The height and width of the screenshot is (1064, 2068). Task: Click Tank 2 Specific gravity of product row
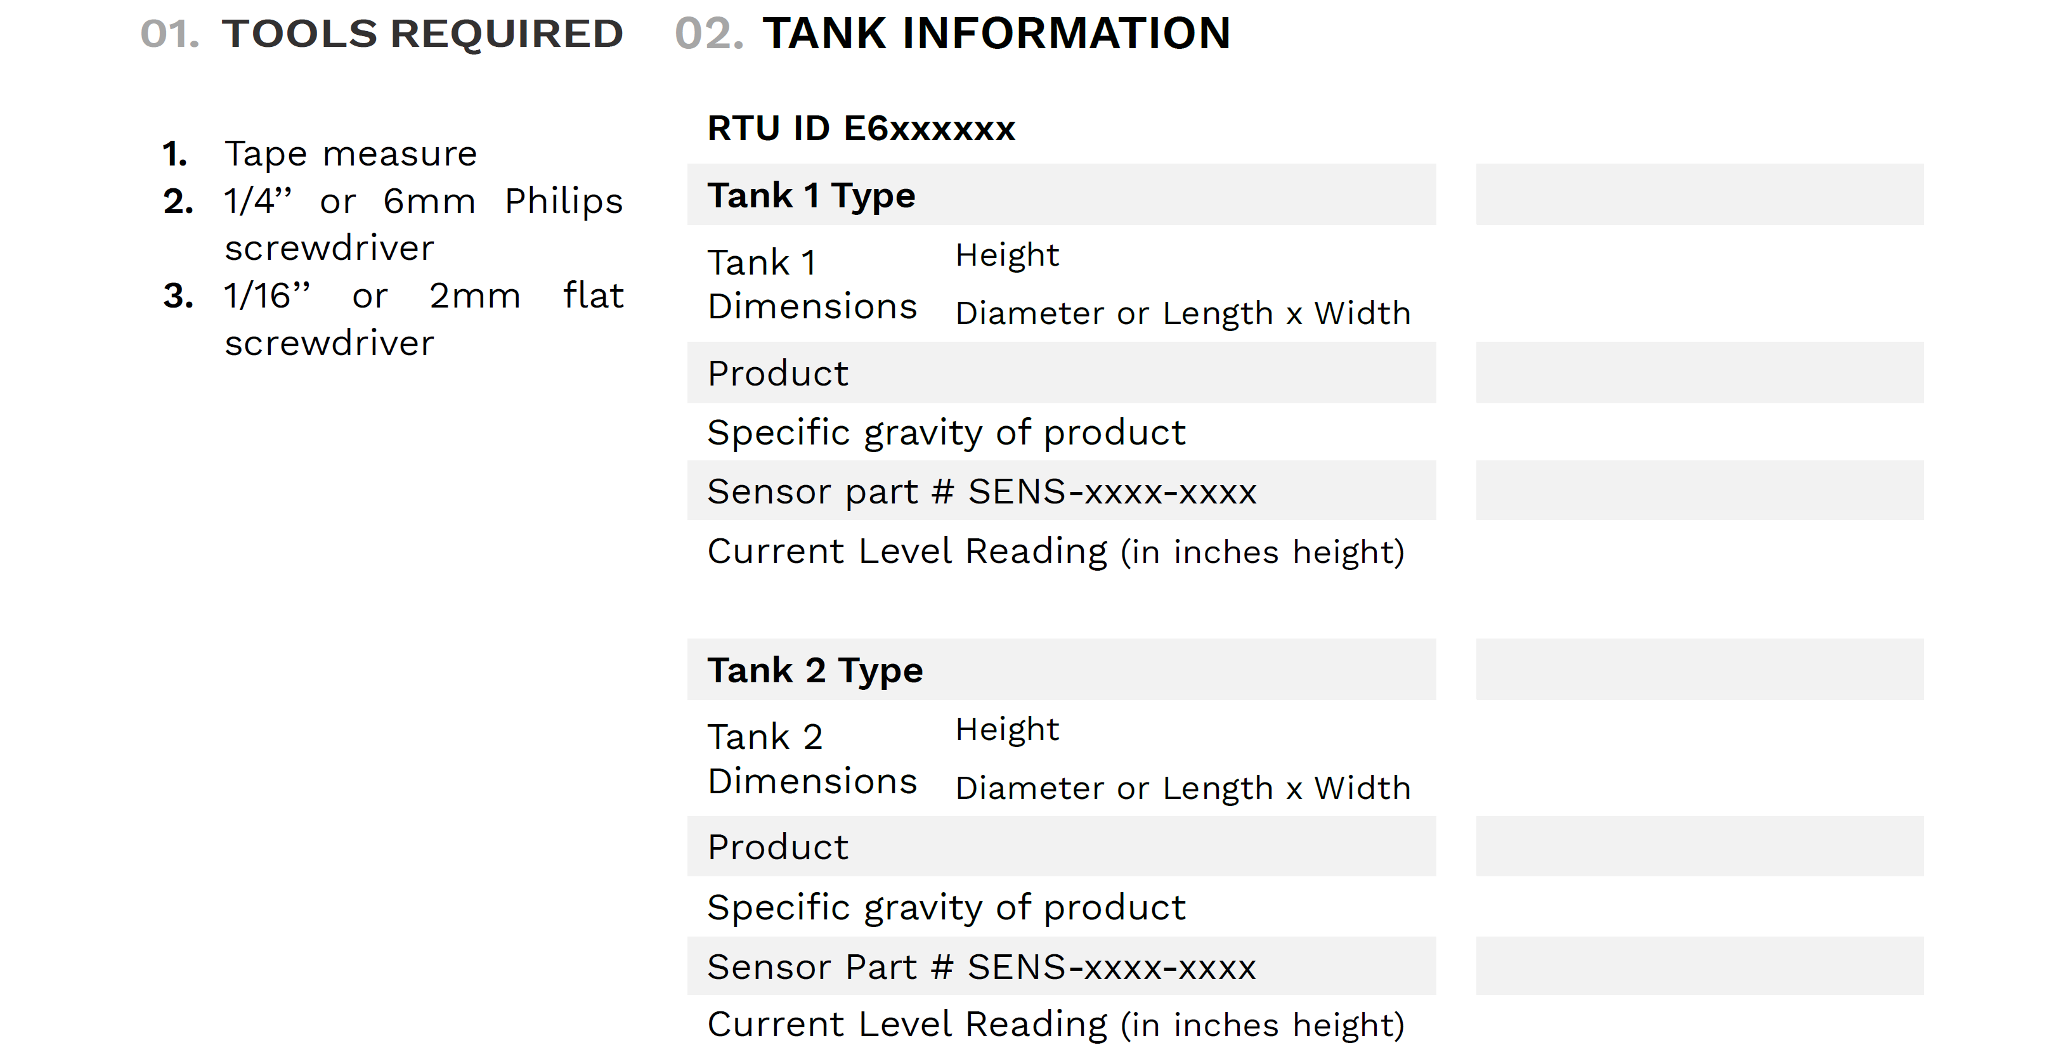pyautogui.click(x=1062, y=907)
